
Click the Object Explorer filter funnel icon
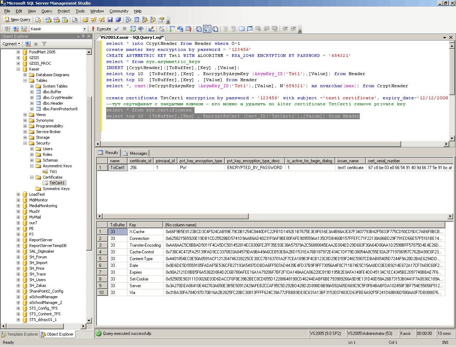coord(44,44)
